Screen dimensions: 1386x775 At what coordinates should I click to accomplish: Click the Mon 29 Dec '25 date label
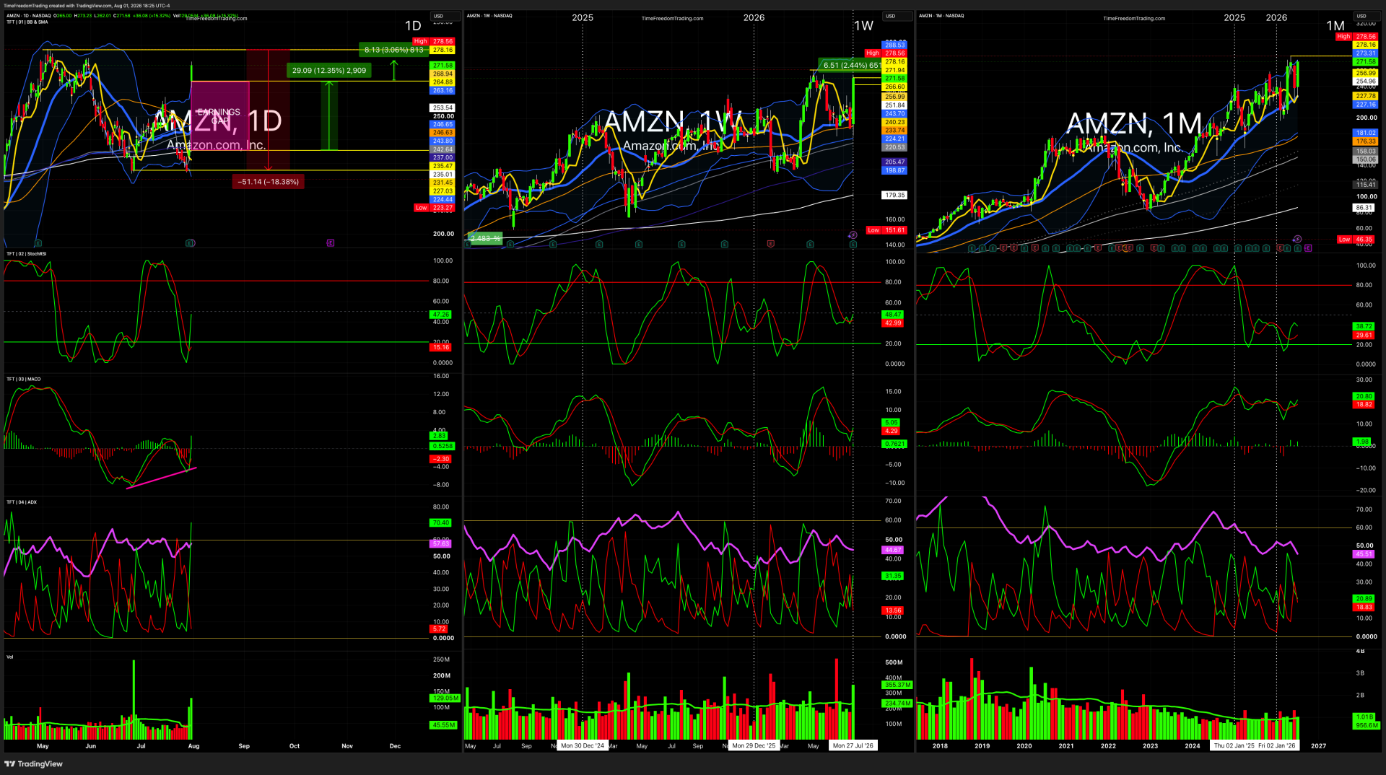(754, 746)
